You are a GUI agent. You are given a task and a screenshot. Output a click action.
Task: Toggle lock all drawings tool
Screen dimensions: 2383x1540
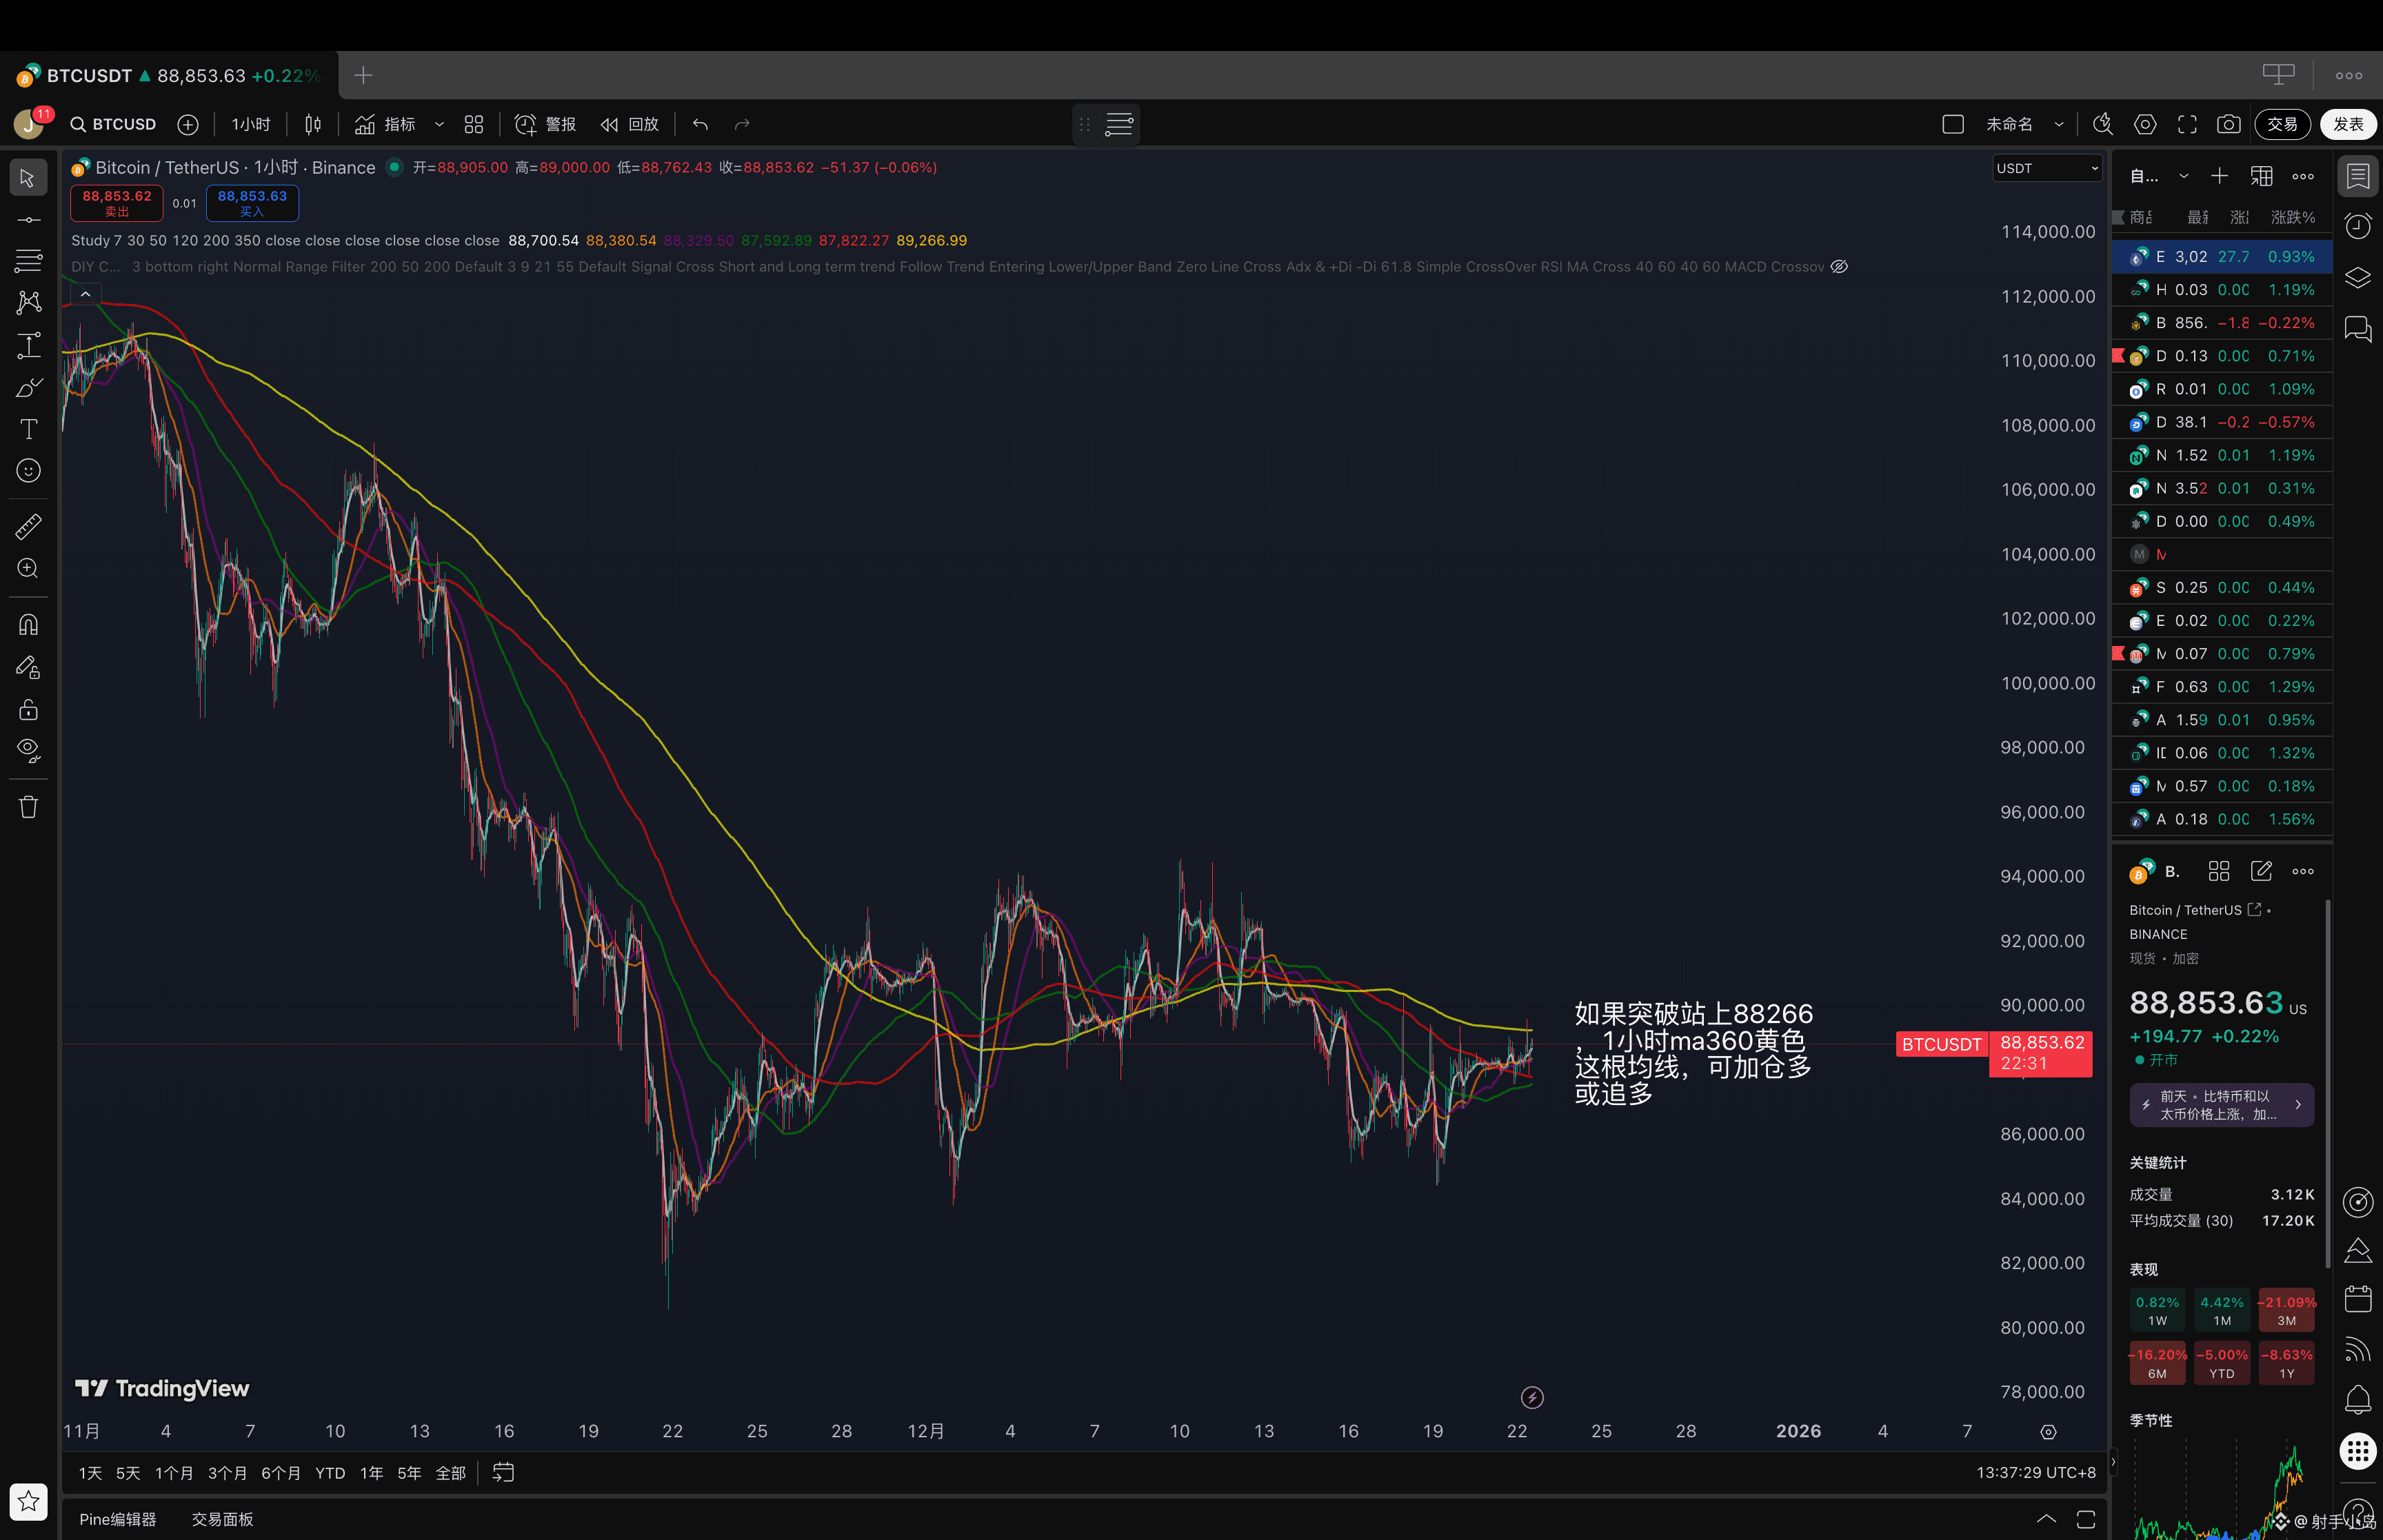[x=28, y=709]
